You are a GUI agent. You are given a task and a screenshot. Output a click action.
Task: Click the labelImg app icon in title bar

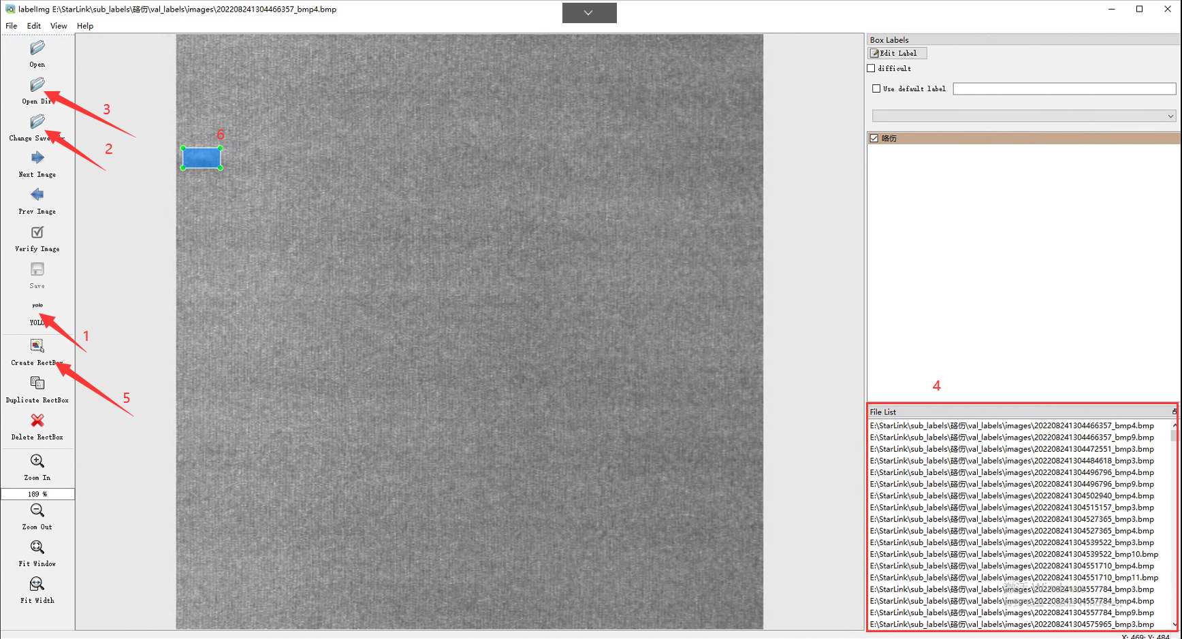tap(10, 9)
